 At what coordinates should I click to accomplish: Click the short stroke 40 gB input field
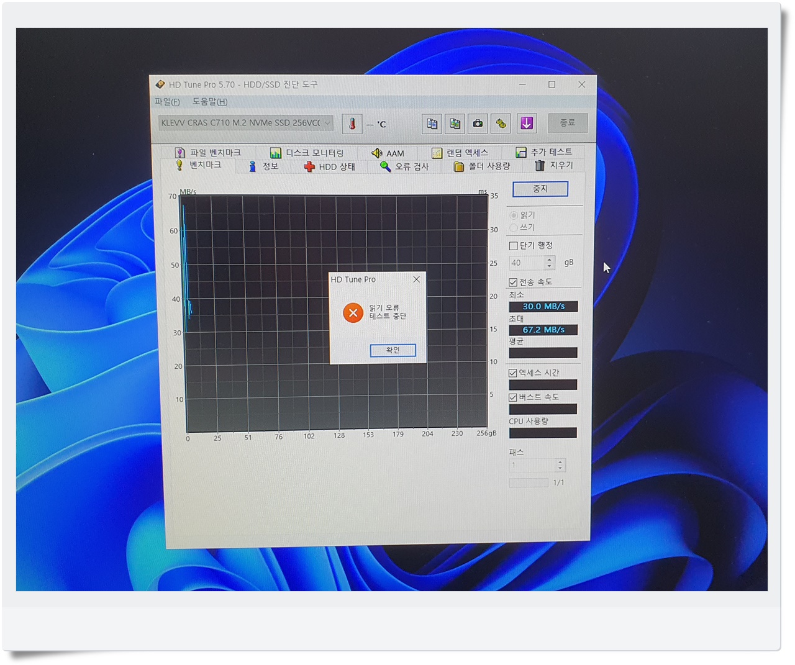tap(527, 263)
